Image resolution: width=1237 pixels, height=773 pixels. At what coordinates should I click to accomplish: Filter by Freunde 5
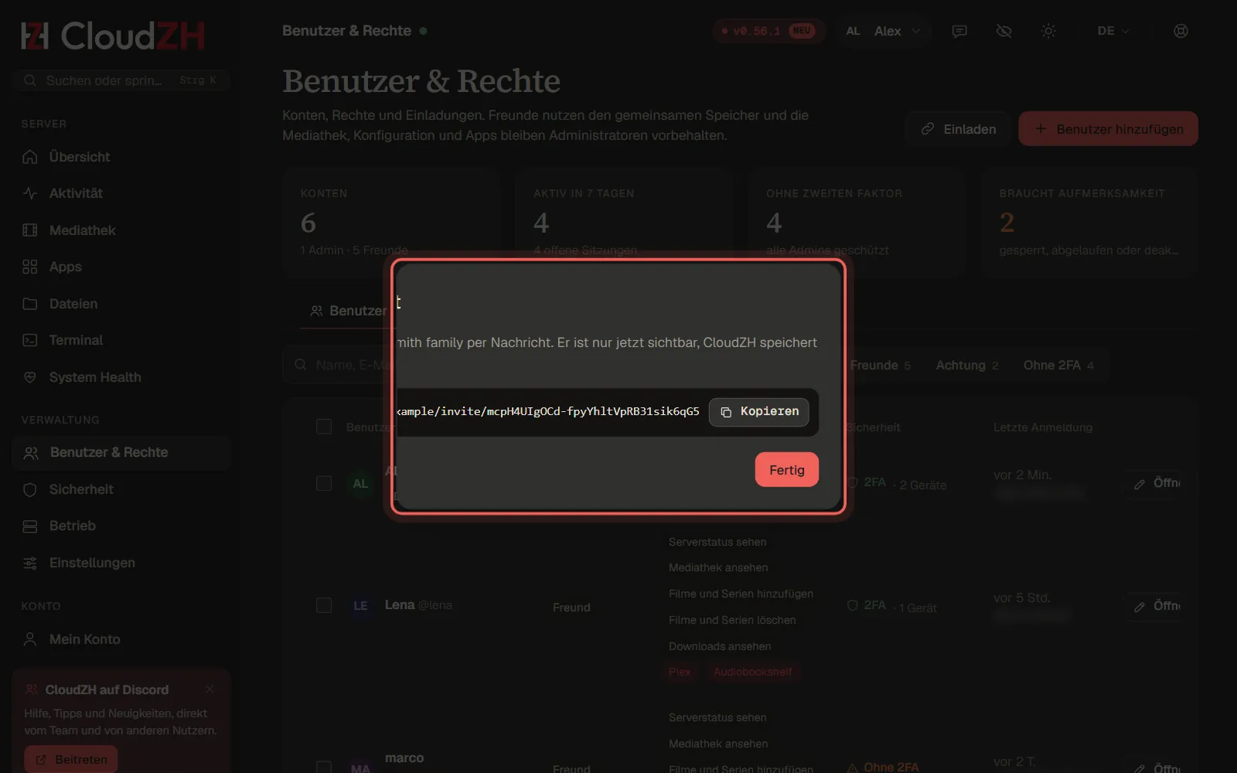pyautogui.click(x=881, y=365)
